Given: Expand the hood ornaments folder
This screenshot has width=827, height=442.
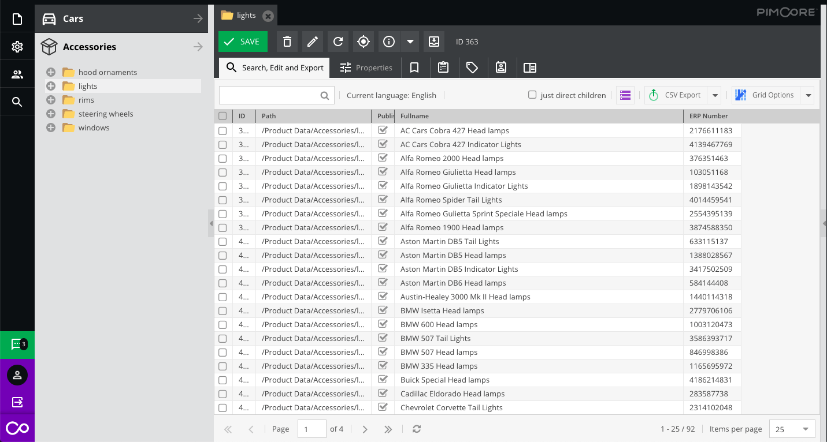Looking at the screenshot, I should [x=51, y=72].
